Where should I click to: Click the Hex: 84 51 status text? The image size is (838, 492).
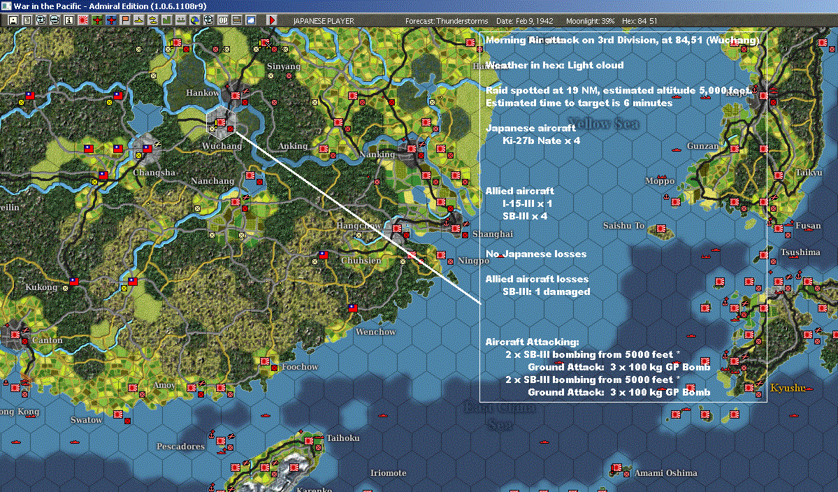click(x=640, y=21)
